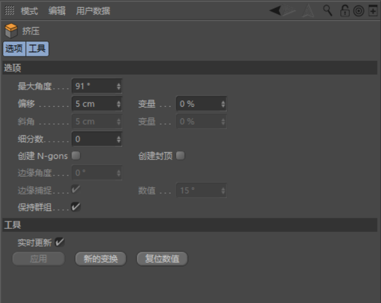The width and height of the screenshot is (381, 303).
Task: Click the dotted grip handle icon
Action: 10,10
